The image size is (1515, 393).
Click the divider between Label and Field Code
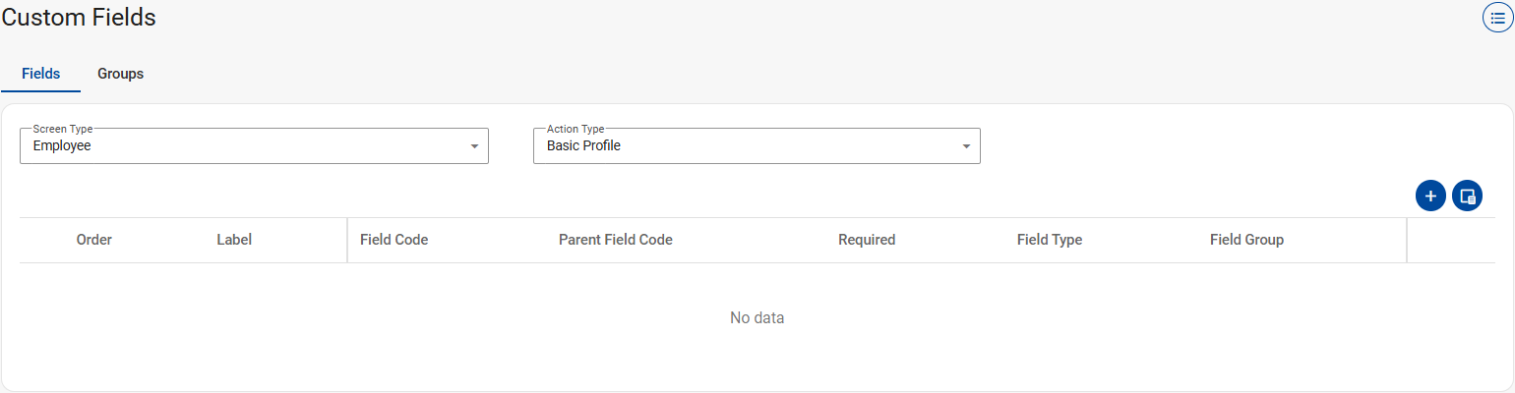347,240
